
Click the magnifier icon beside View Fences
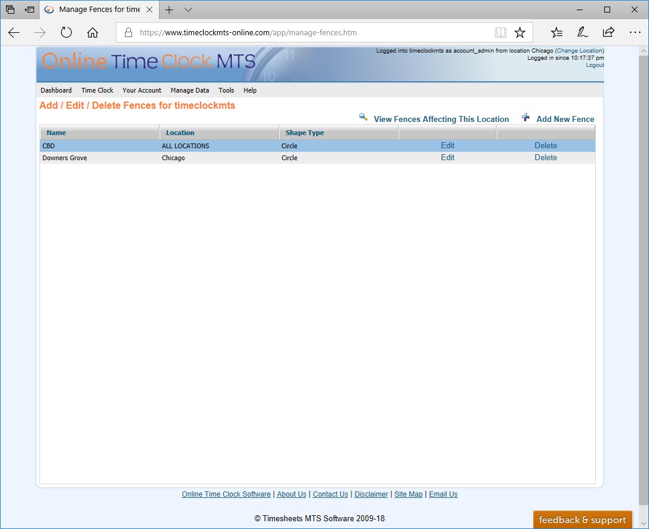coord(363,117)
